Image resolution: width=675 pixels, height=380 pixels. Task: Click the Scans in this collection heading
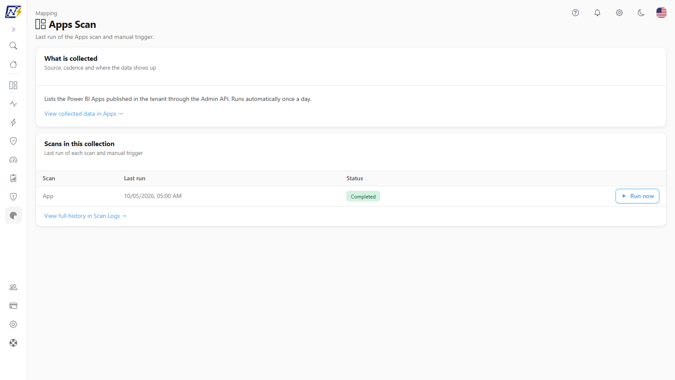click(x=79, y=144)
